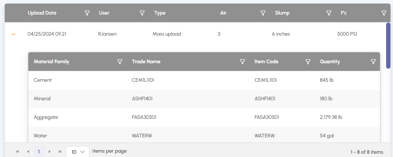Collapse the RJansen mass upload row
This screenshot has width=393, height=157.
tap(13, 34)
